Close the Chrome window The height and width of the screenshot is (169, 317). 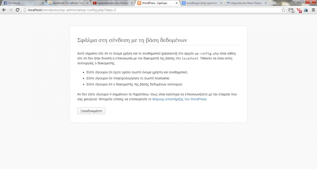tap(310, 2)
